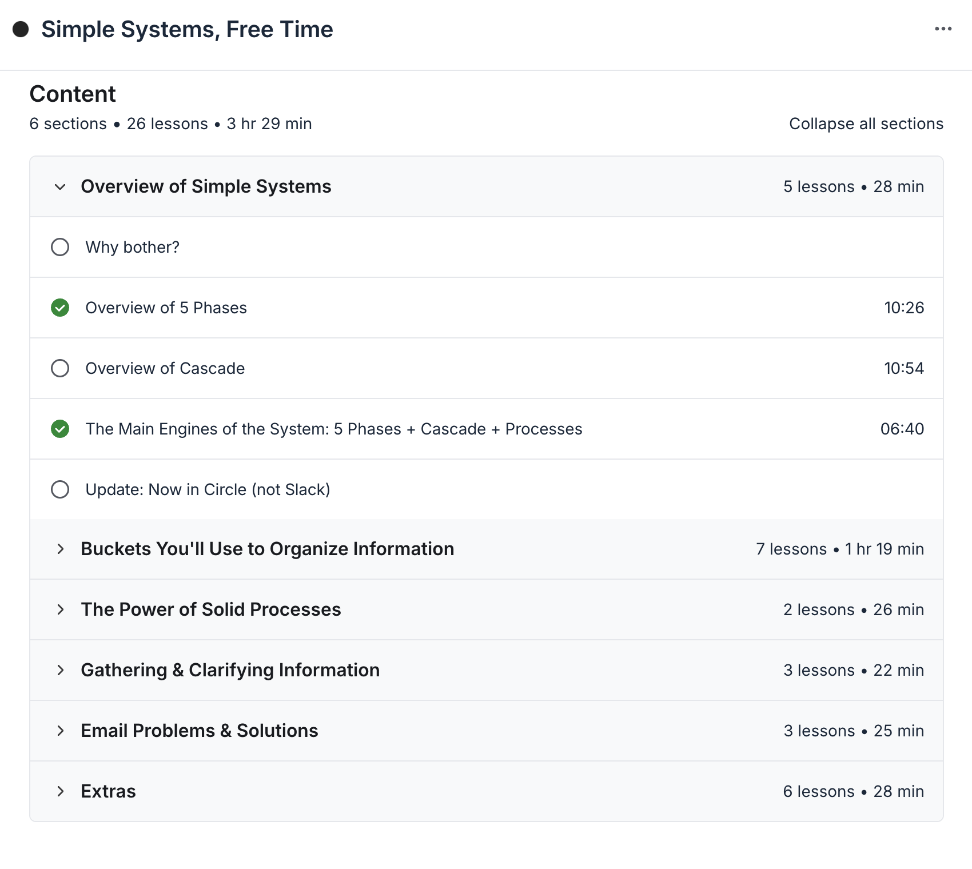Open the three-dot more options menu
Image resolution: width=972 pixels, height=869 pixels.
click(943, 29)
